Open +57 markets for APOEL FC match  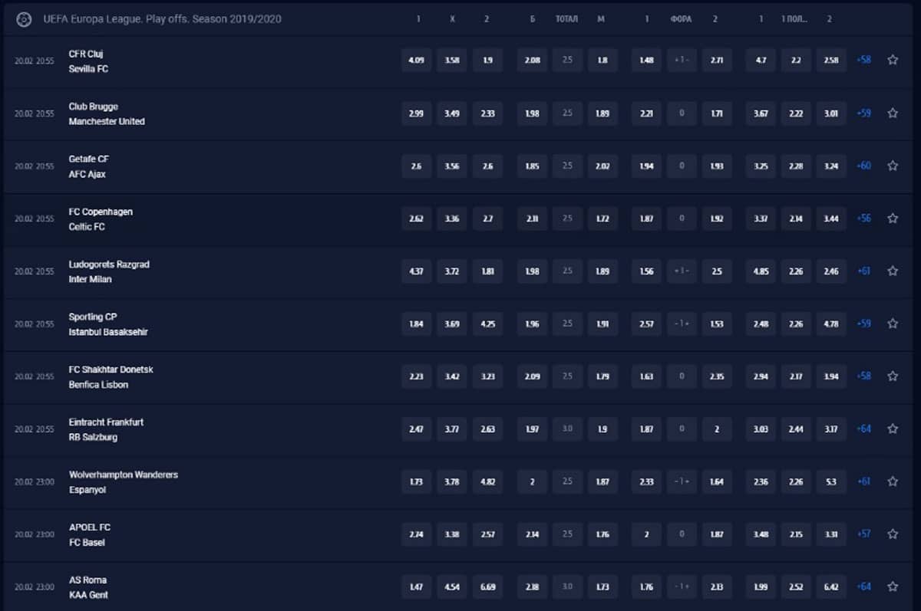pos(864,534)
